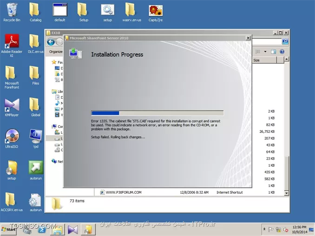315x236 pixels.
Task: Select Computer in the navigation pane
Action: (58, 126)
